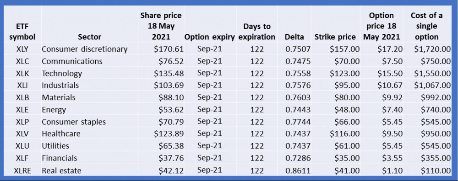
Task: Click XLC option cost $750.00
Action: coord(436,61)
